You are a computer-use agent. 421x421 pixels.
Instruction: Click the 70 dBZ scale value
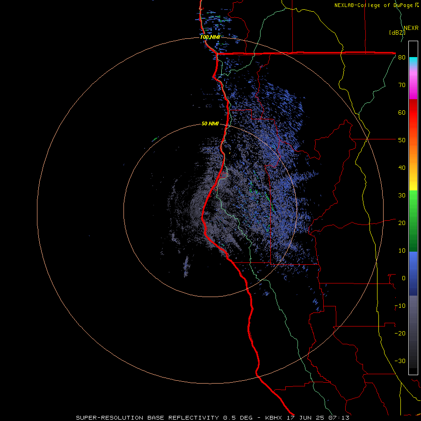tap(402, 85)
